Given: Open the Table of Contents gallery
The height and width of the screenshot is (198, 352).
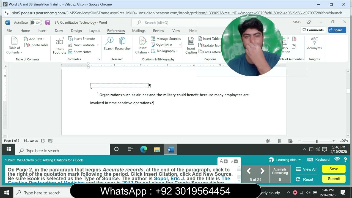Looking at the screenshot, I should click(15, 45).
